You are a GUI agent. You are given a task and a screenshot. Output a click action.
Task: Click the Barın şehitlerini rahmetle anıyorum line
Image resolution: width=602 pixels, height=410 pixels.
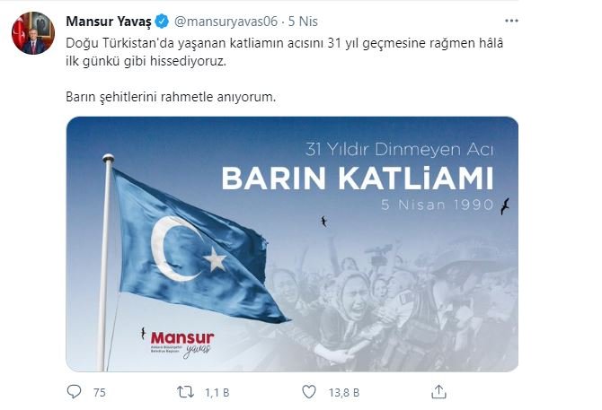[x=171, y=97]
